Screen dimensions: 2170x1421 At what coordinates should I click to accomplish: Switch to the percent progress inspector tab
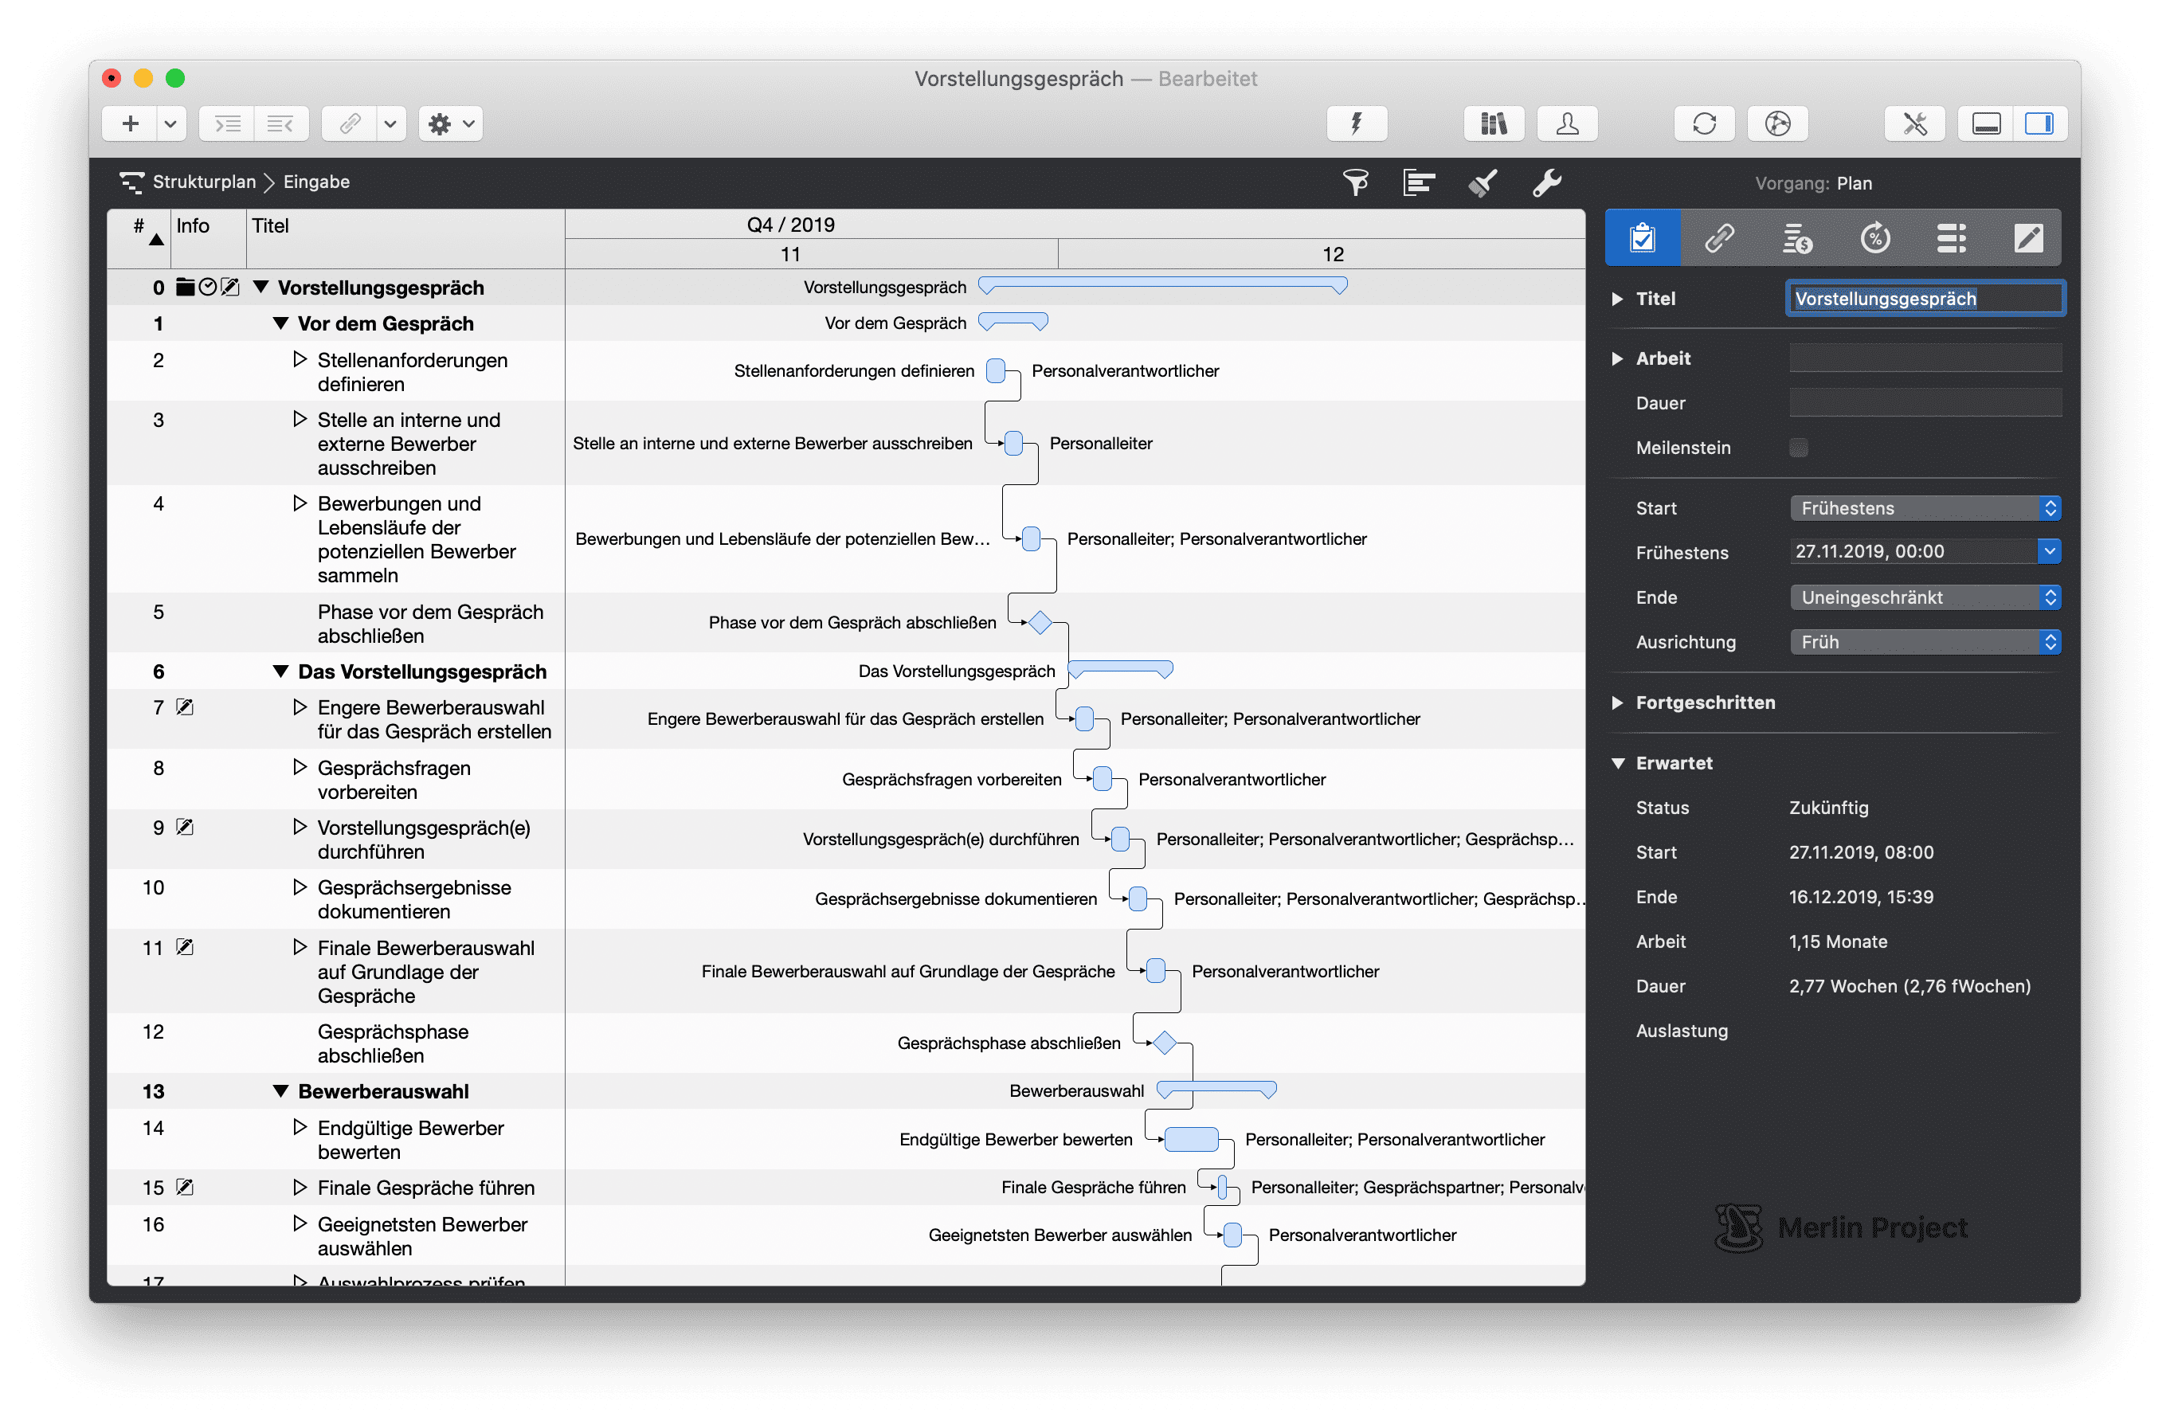point(1874,239)
